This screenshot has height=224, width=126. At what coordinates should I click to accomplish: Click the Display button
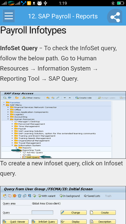point(74,222)
